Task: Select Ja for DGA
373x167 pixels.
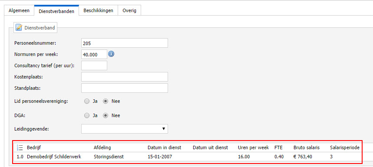Action: 87,116
